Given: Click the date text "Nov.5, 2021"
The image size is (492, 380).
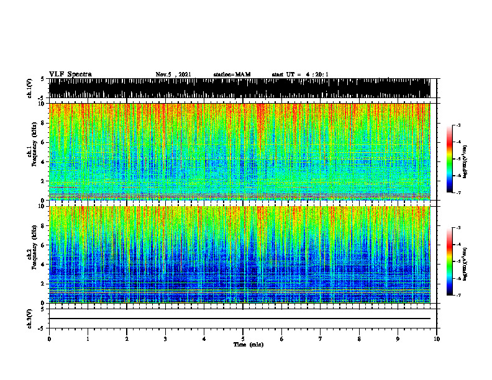Looking at the screenshot, I should click(x=173, y=75).
